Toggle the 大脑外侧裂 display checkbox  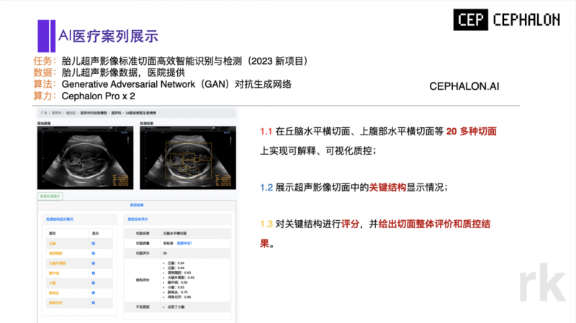[x=94, y=263]
